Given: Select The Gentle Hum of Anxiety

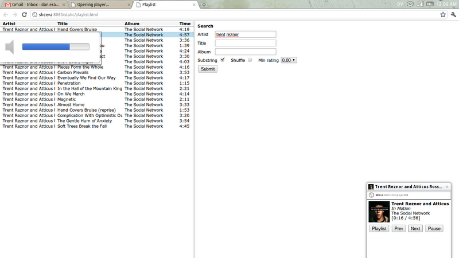Looking at the screenshot, I should [84, 121].
